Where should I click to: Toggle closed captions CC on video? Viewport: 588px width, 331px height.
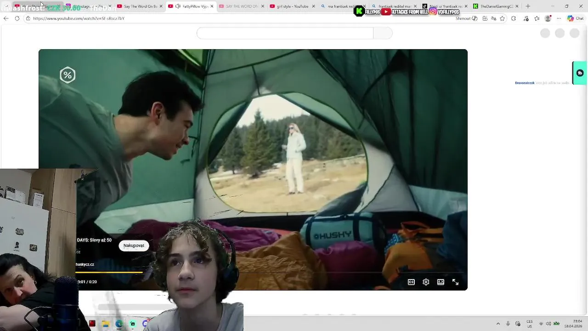pyautogui.click(x=411, y=282)
